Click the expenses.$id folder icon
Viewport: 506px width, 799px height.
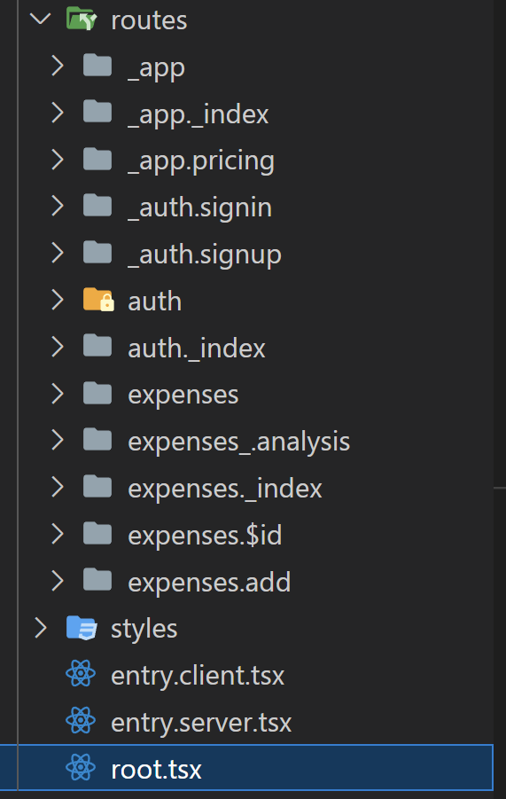tap(97, 534)
